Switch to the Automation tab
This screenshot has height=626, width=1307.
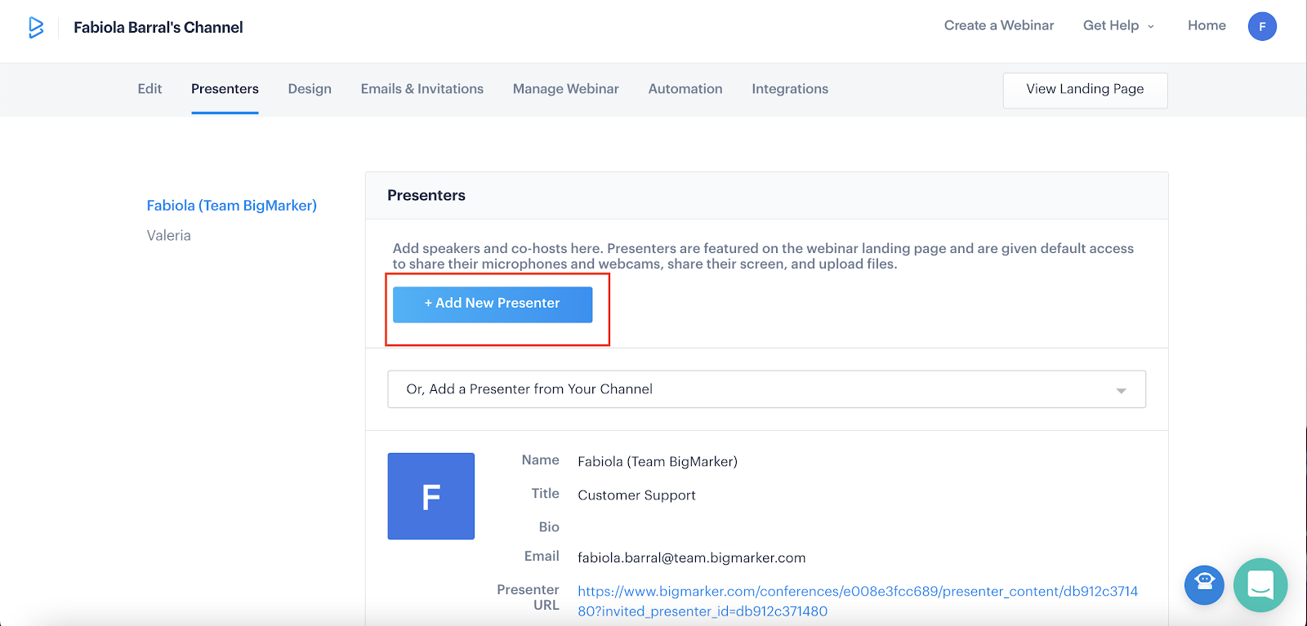[685, 89]
